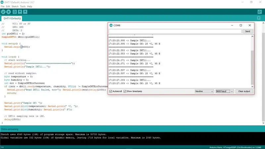
Task: Click the 17:20:27.089 Sample OK output line
Action: click(x=134, y=83)
